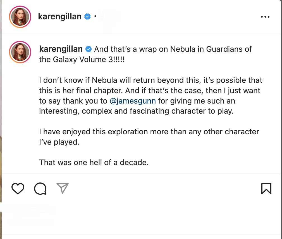This screenshot has width=282, height=239.
Task: Click the verified badge beside caption username
Action: tap(89, 49)
